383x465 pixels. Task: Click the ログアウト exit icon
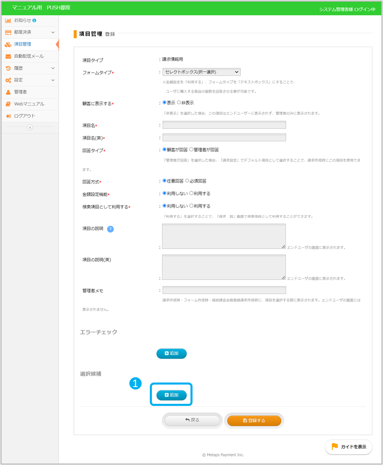[x=8, y=116]
